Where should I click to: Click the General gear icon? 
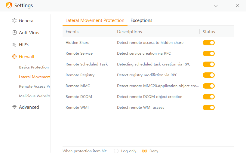[x=14, y=21]
